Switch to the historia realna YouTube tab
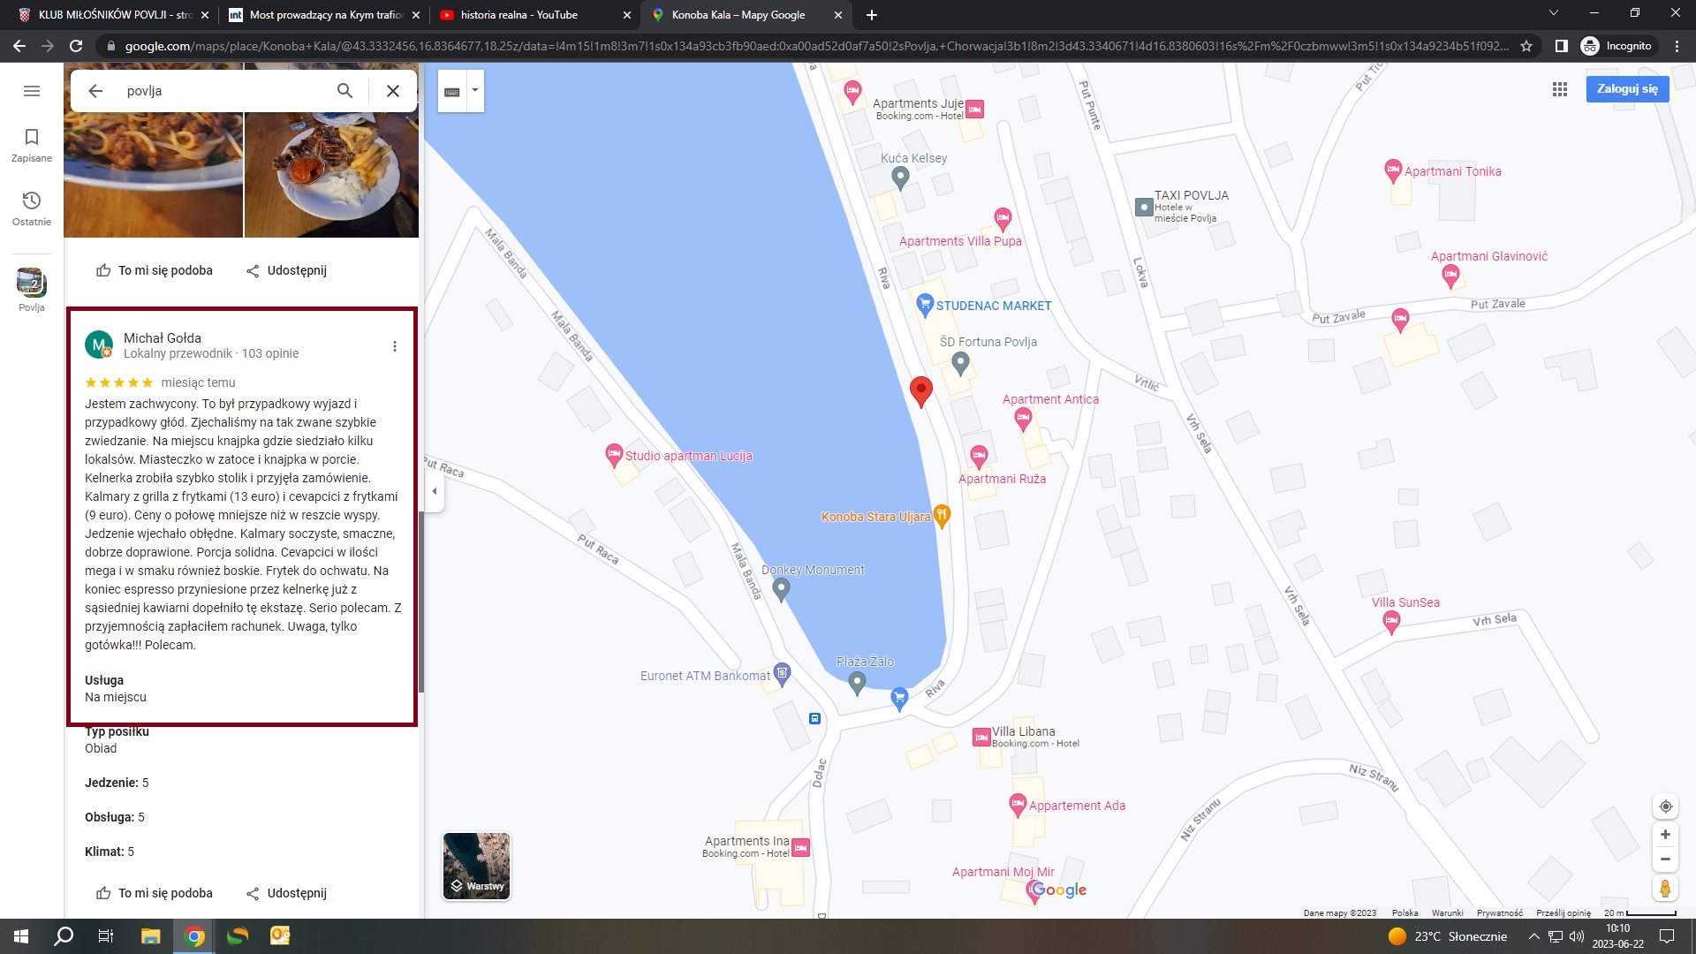 coord(519,15)
